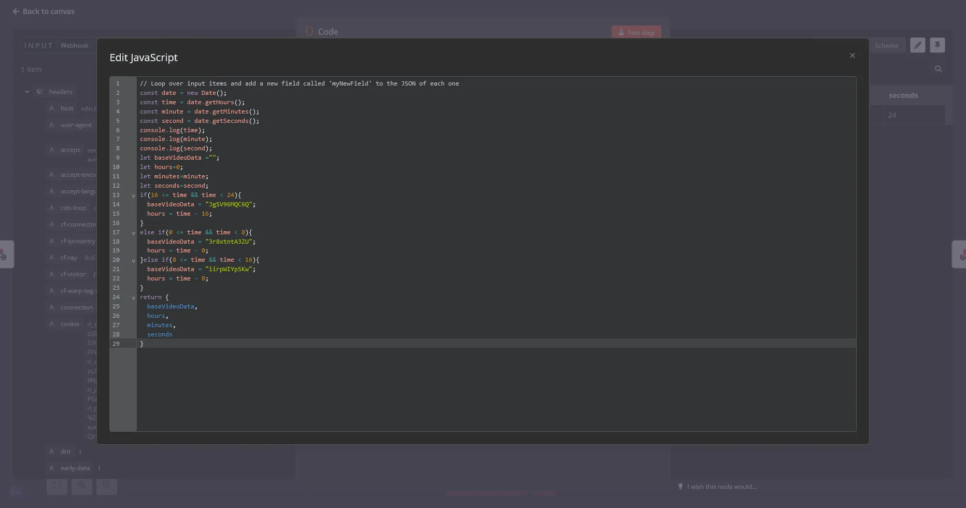Click the next node icon on right edge
The width and height of the screenshot is (966, 508).
[961, 254]
